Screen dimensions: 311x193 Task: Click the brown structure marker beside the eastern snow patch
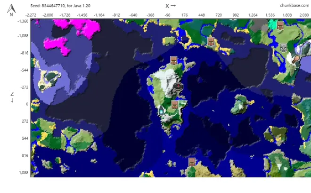[x=295, y=59]
